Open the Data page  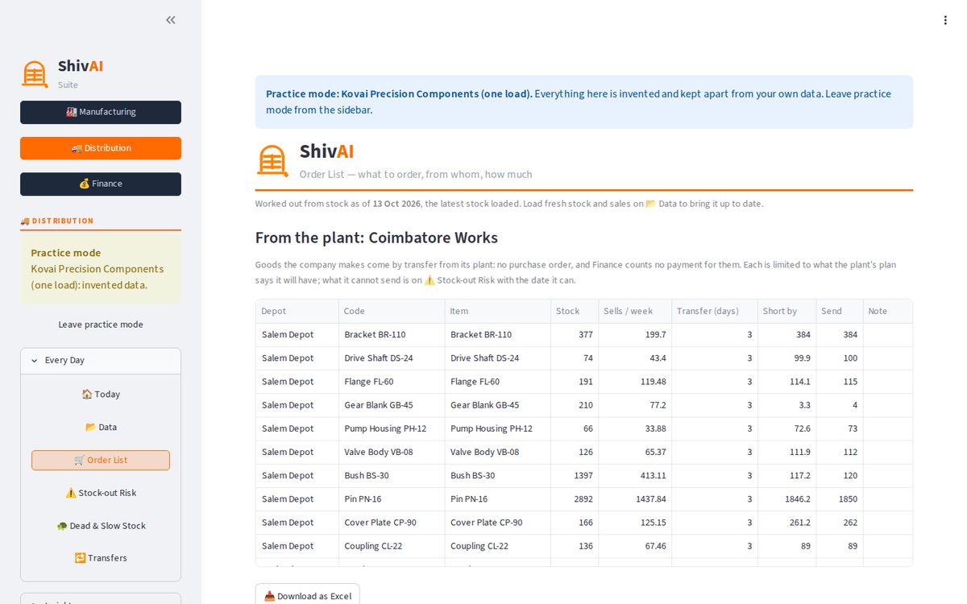[101, 428]
